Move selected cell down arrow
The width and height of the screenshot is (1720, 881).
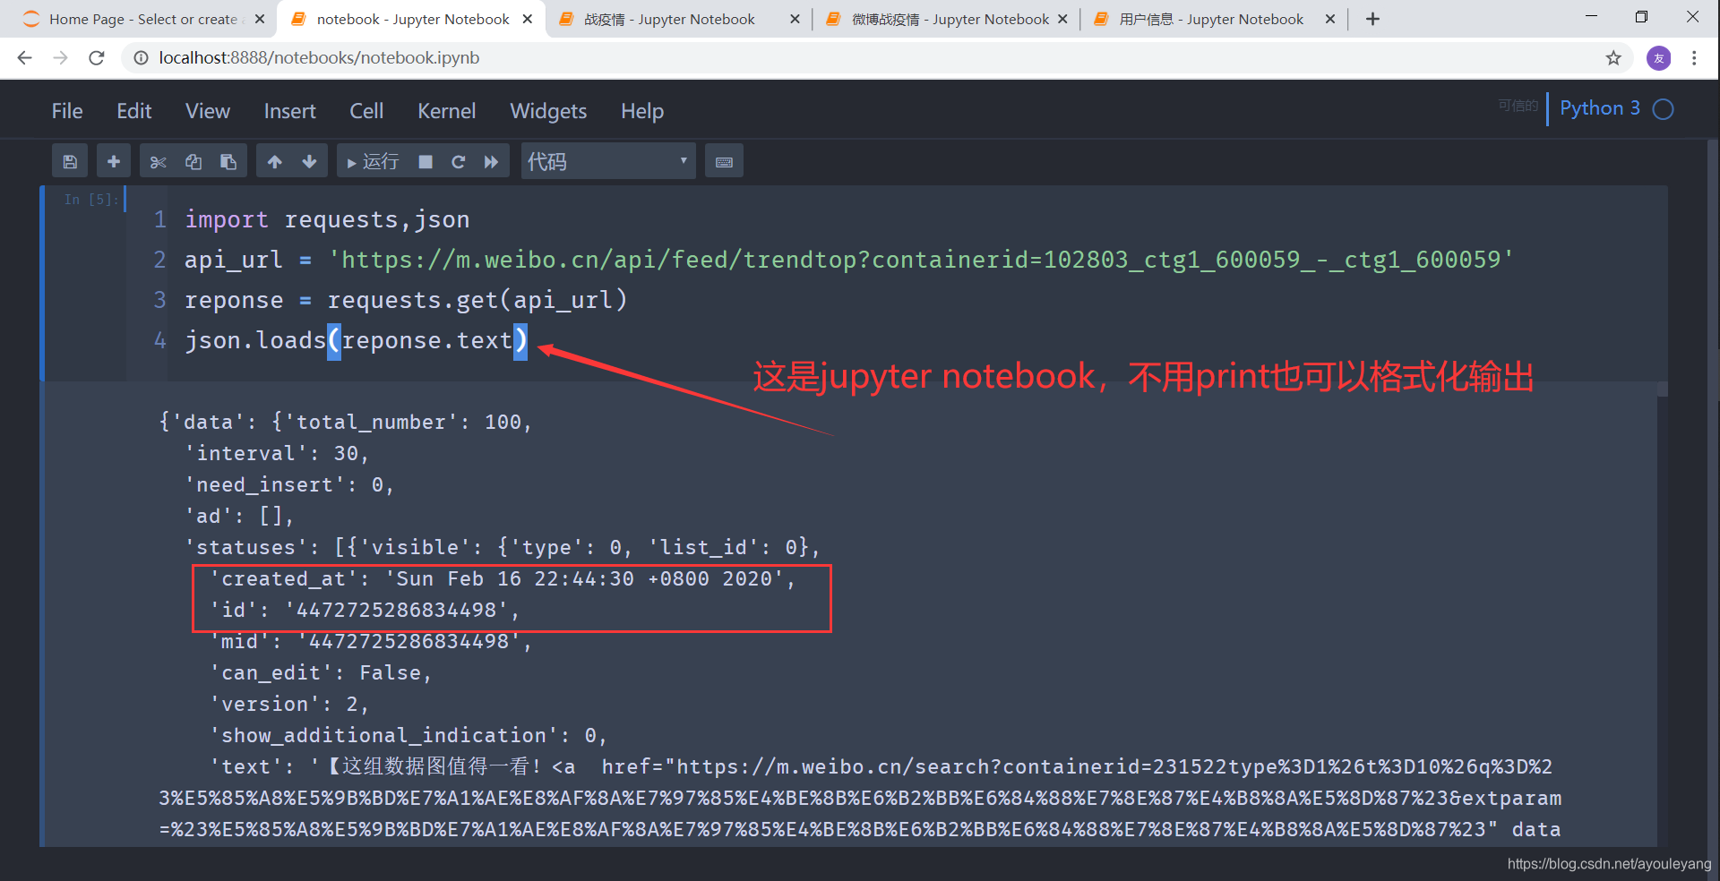309,162
